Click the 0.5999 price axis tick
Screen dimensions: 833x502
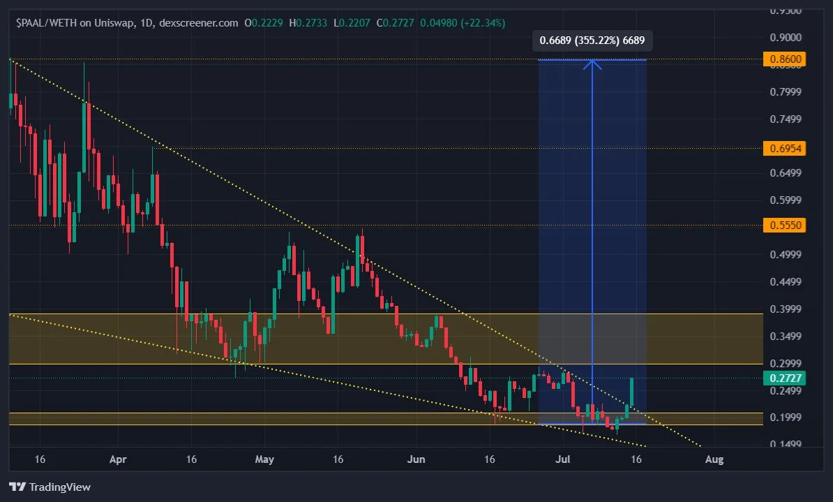(786, 200)
